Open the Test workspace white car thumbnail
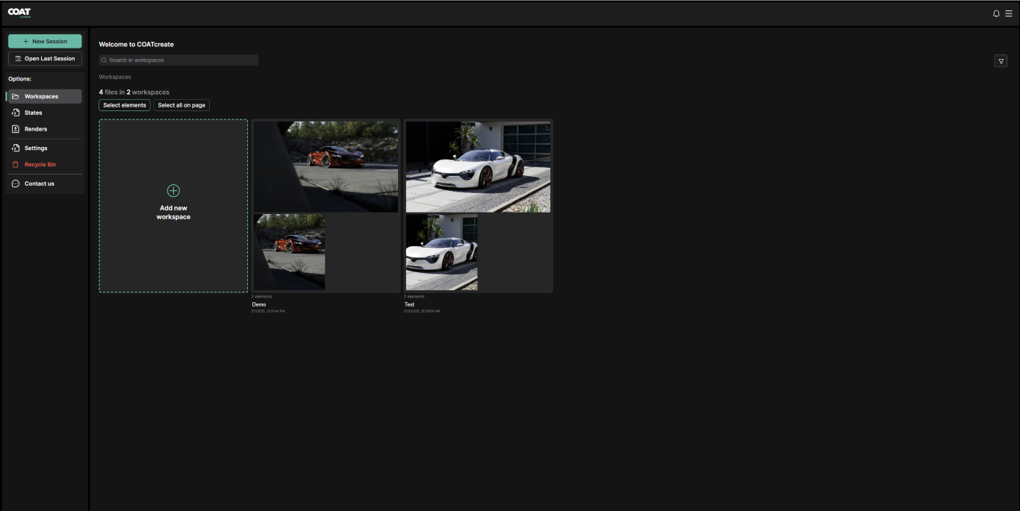 tap(478, 167)
